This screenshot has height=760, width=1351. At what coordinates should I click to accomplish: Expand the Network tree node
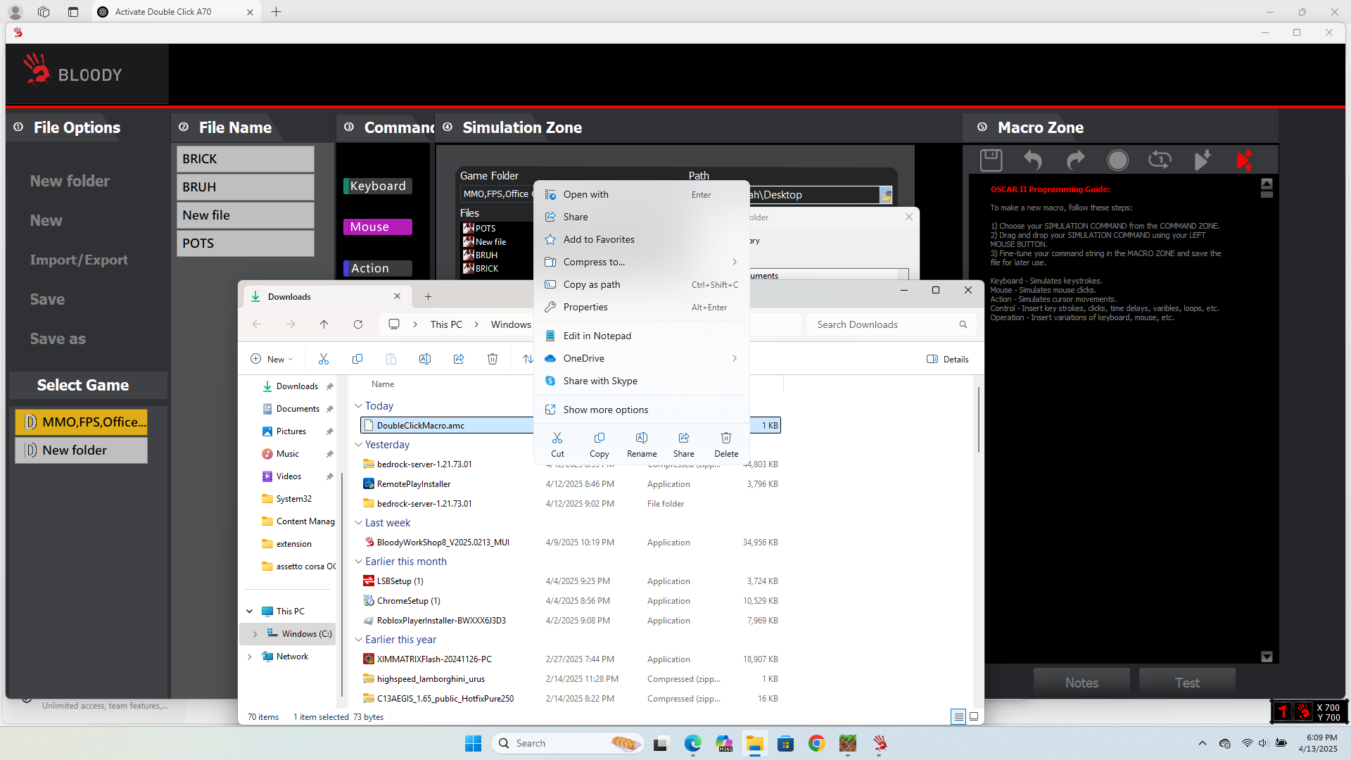tap(250, 657)
